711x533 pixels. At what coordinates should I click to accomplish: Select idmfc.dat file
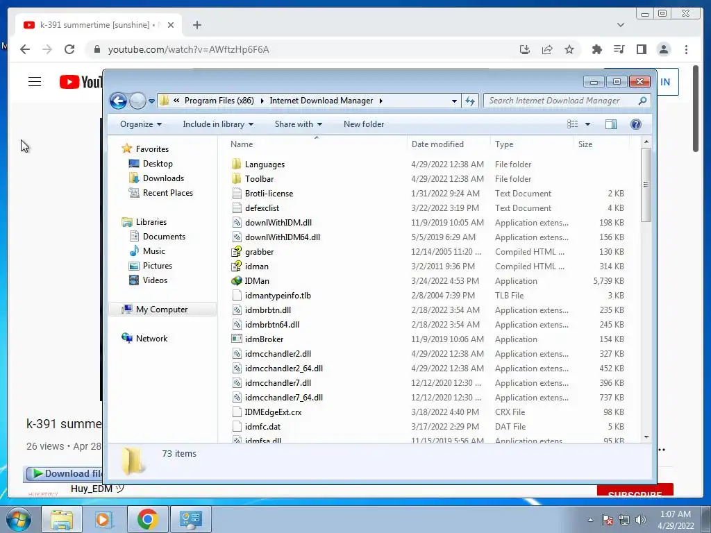(262, 427)
